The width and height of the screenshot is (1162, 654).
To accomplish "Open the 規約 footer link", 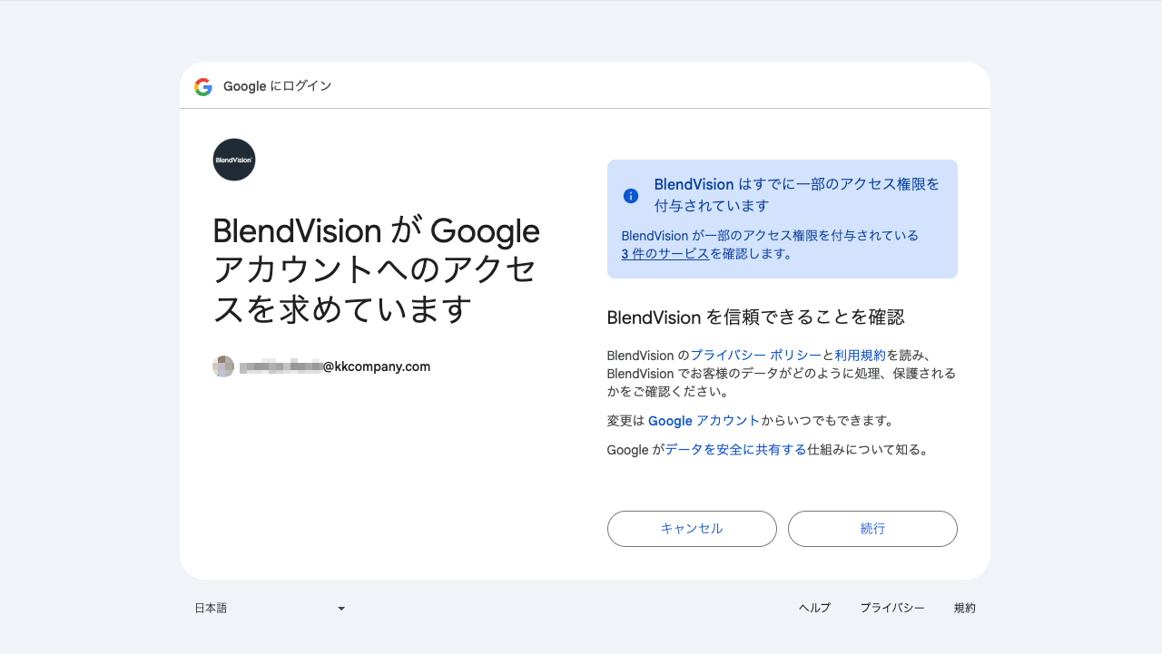I will pyautogui.click(x=965, y=609).
